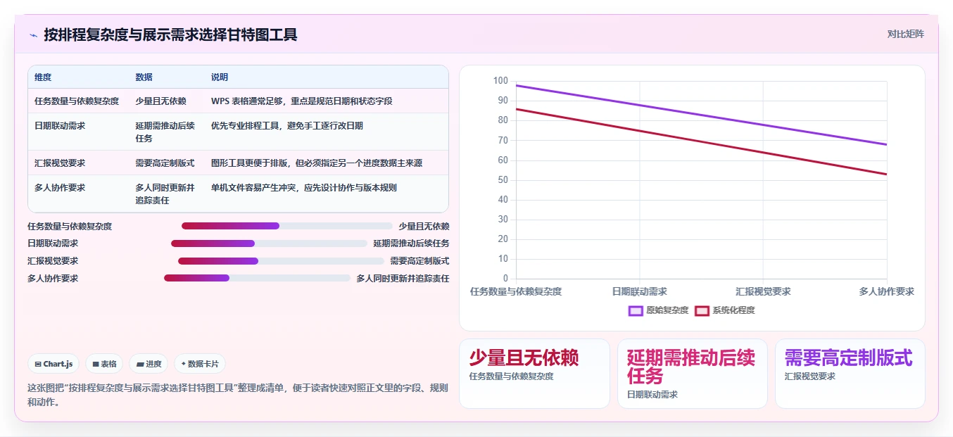The height and width of the screenshot is (437, 953).
Task: Click the caption paragraph starting with 这张图把
Action: [238, 395]
